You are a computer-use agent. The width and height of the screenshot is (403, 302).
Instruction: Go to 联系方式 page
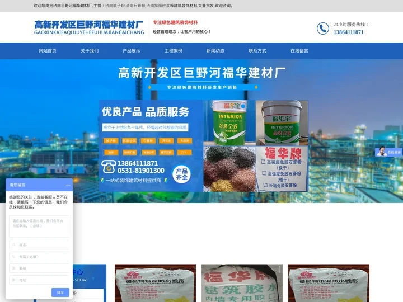[257, 50]
